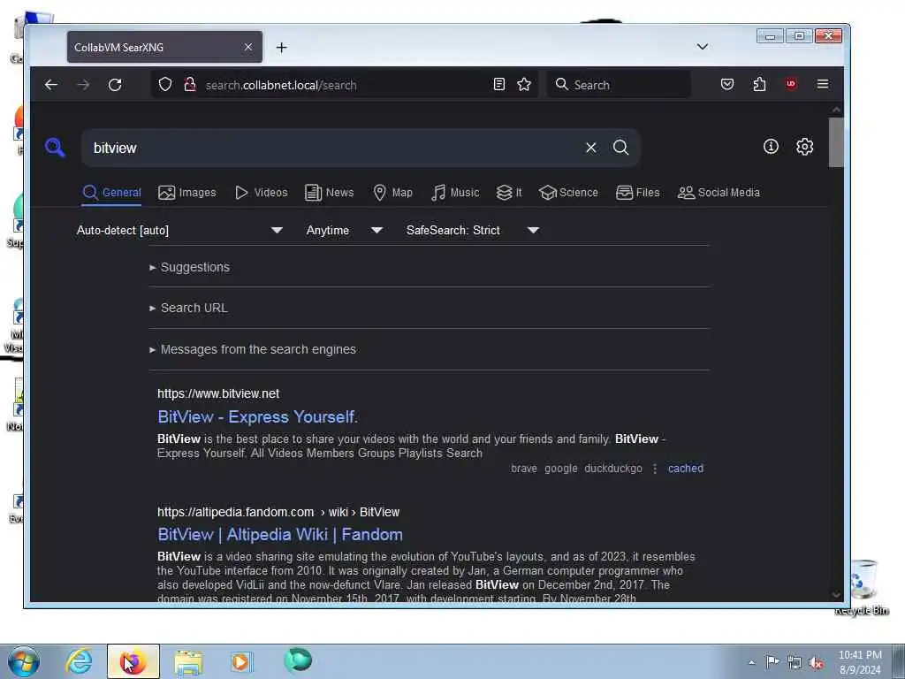Go back using the browser back arrow

click(x=50, y=85)
